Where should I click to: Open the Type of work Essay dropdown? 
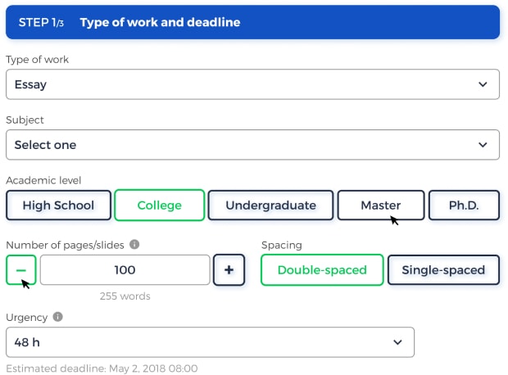tap(246, 84)
